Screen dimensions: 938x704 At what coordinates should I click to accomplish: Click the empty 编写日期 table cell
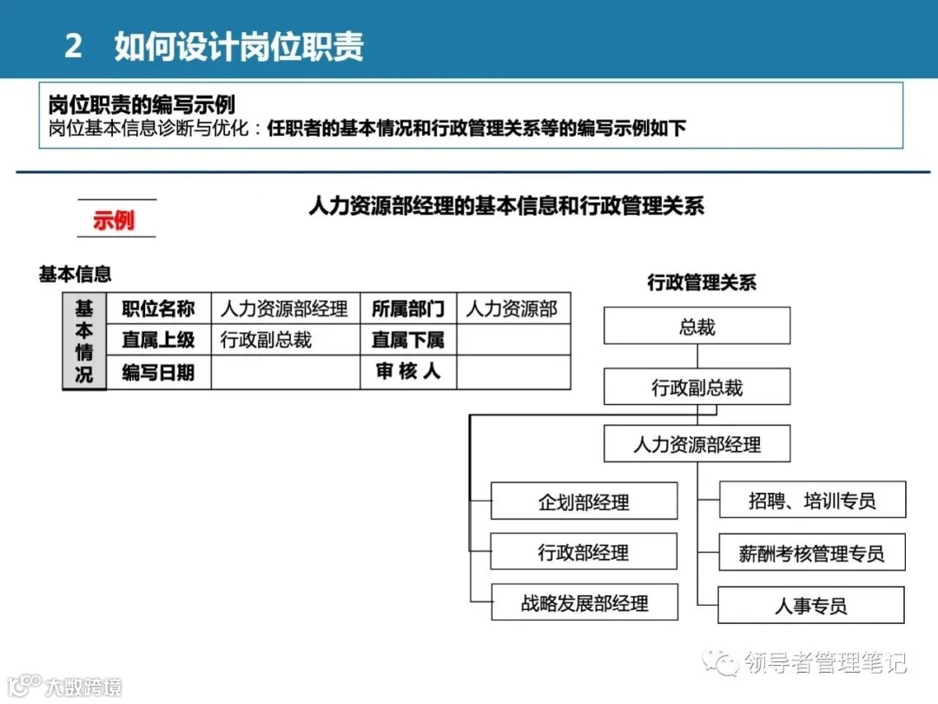[x=284, y=371]
